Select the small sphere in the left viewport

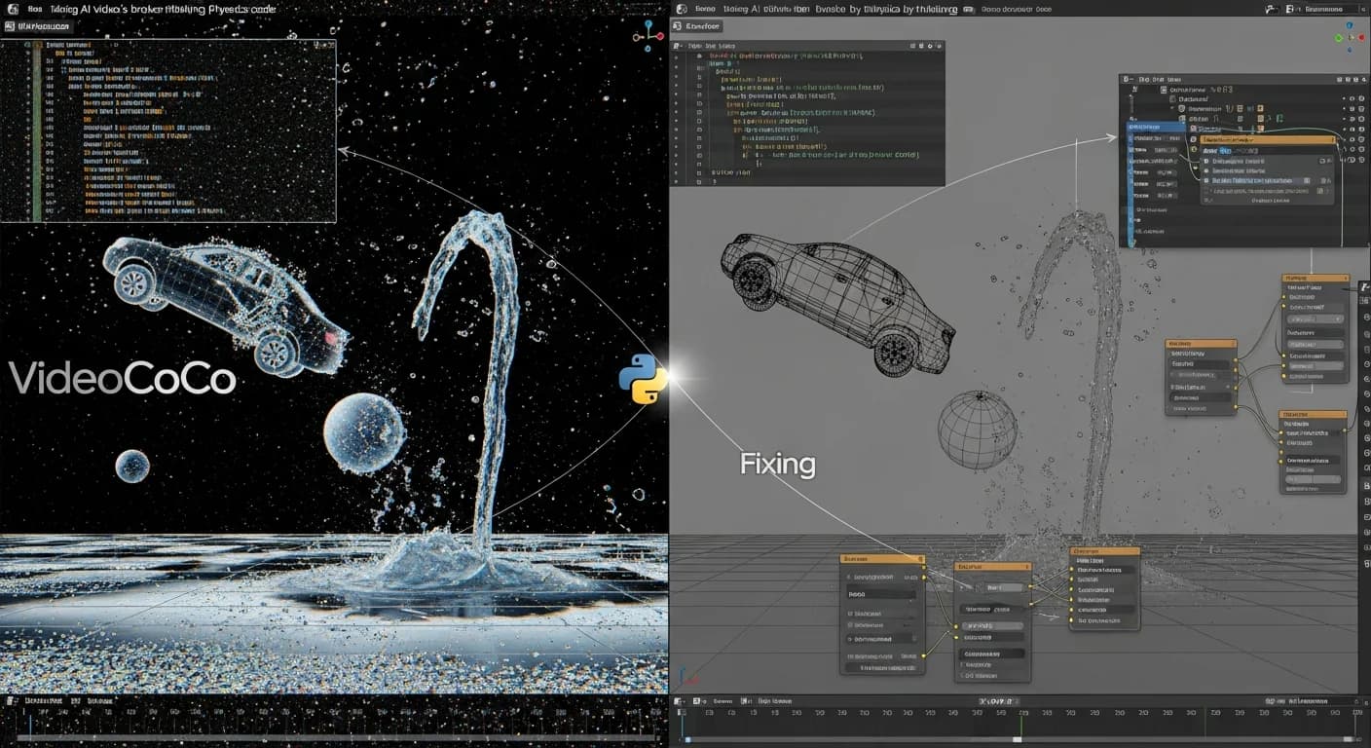click(132, 467)
